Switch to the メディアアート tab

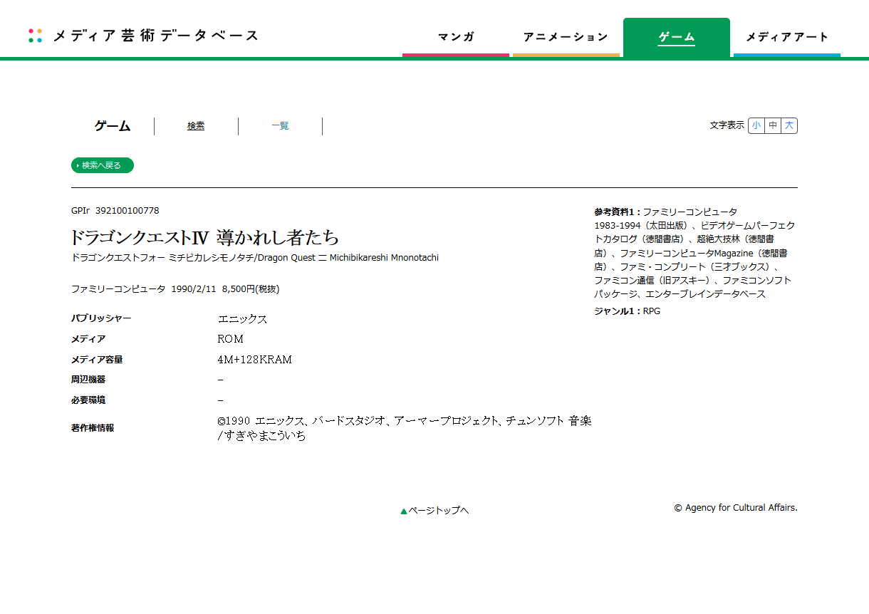point(787,37)
